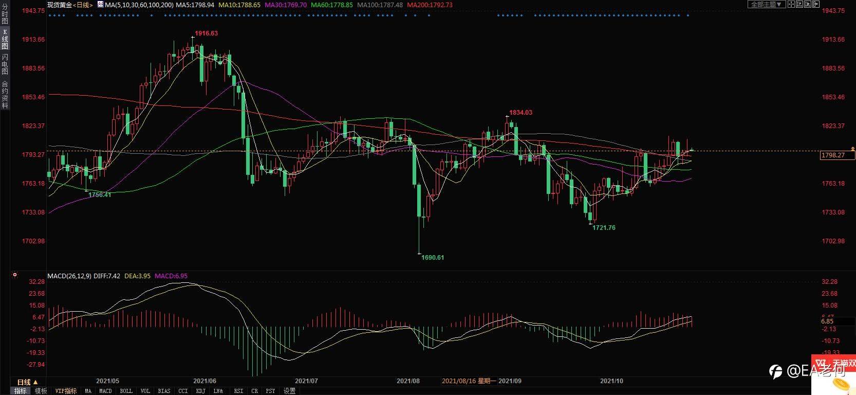
Task: Apply the MACD indicator
Action: click(105, 391)
